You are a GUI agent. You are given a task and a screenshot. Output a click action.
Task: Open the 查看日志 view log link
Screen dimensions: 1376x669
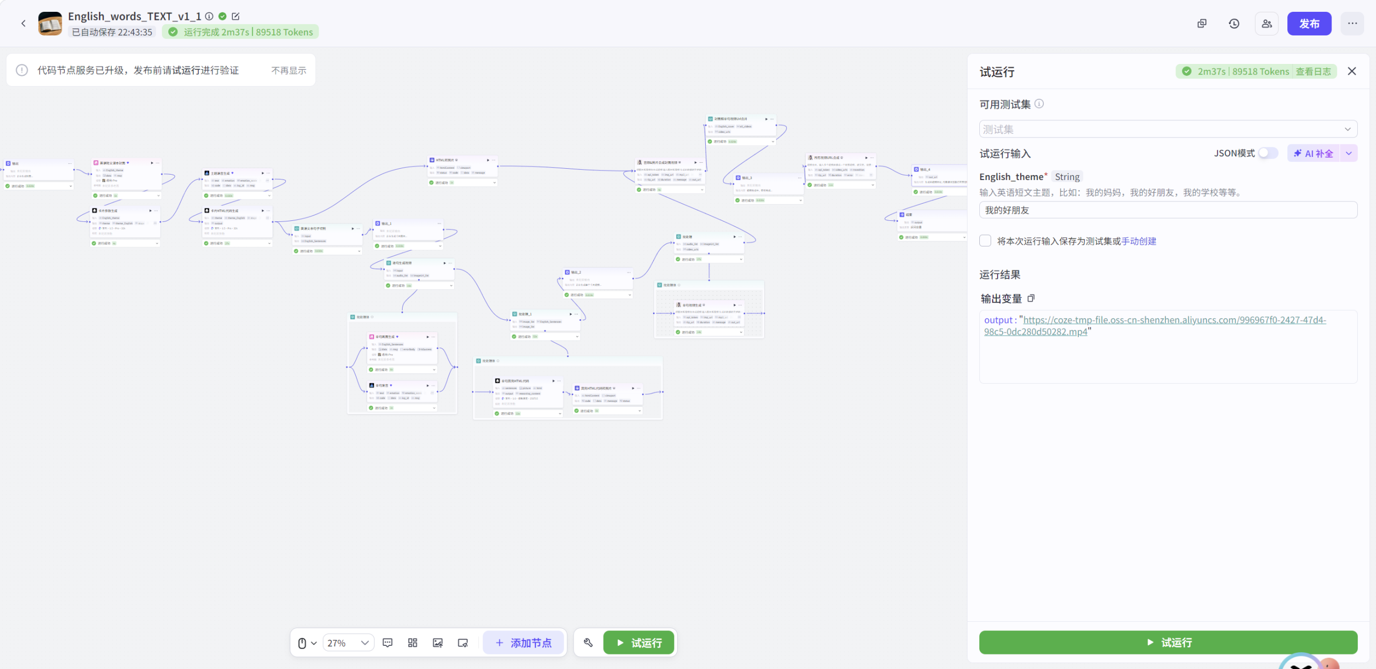tap(1313, 71)
